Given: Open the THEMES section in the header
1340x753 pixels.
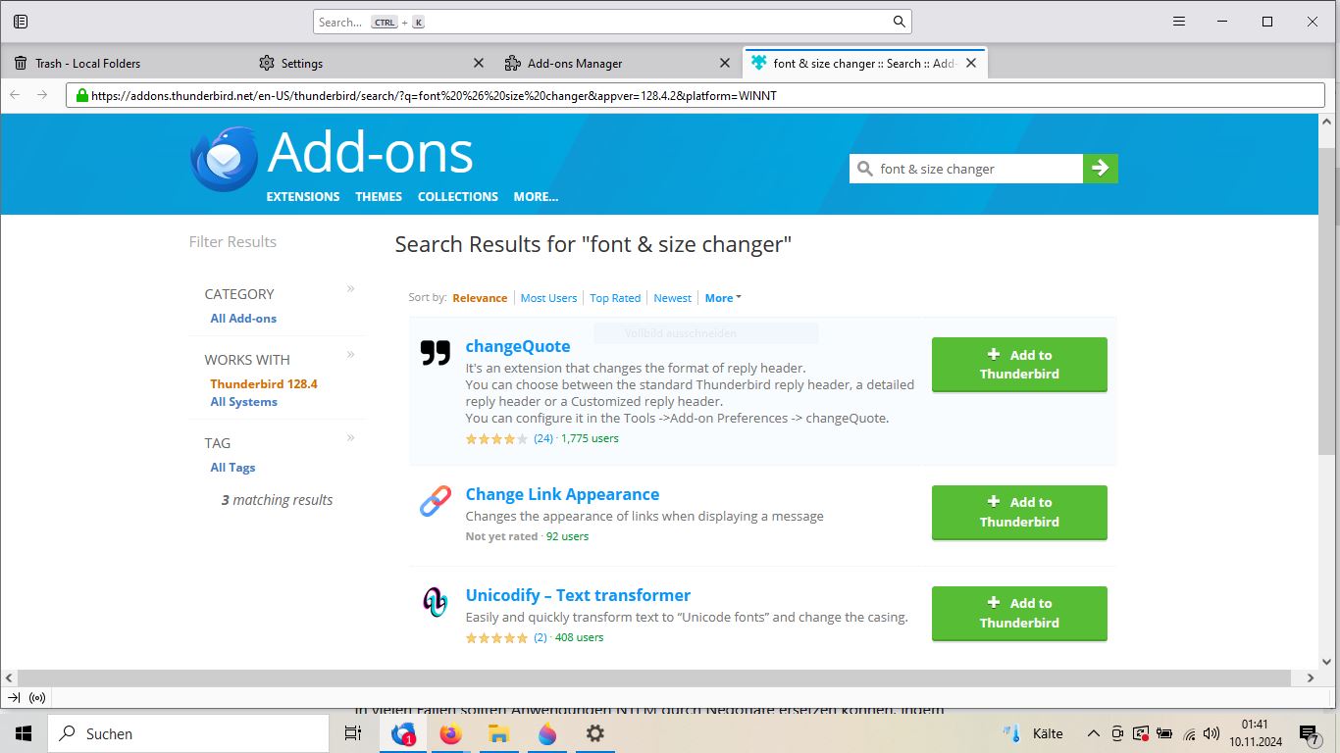Looking at the screenshot, I should (379, 196).
